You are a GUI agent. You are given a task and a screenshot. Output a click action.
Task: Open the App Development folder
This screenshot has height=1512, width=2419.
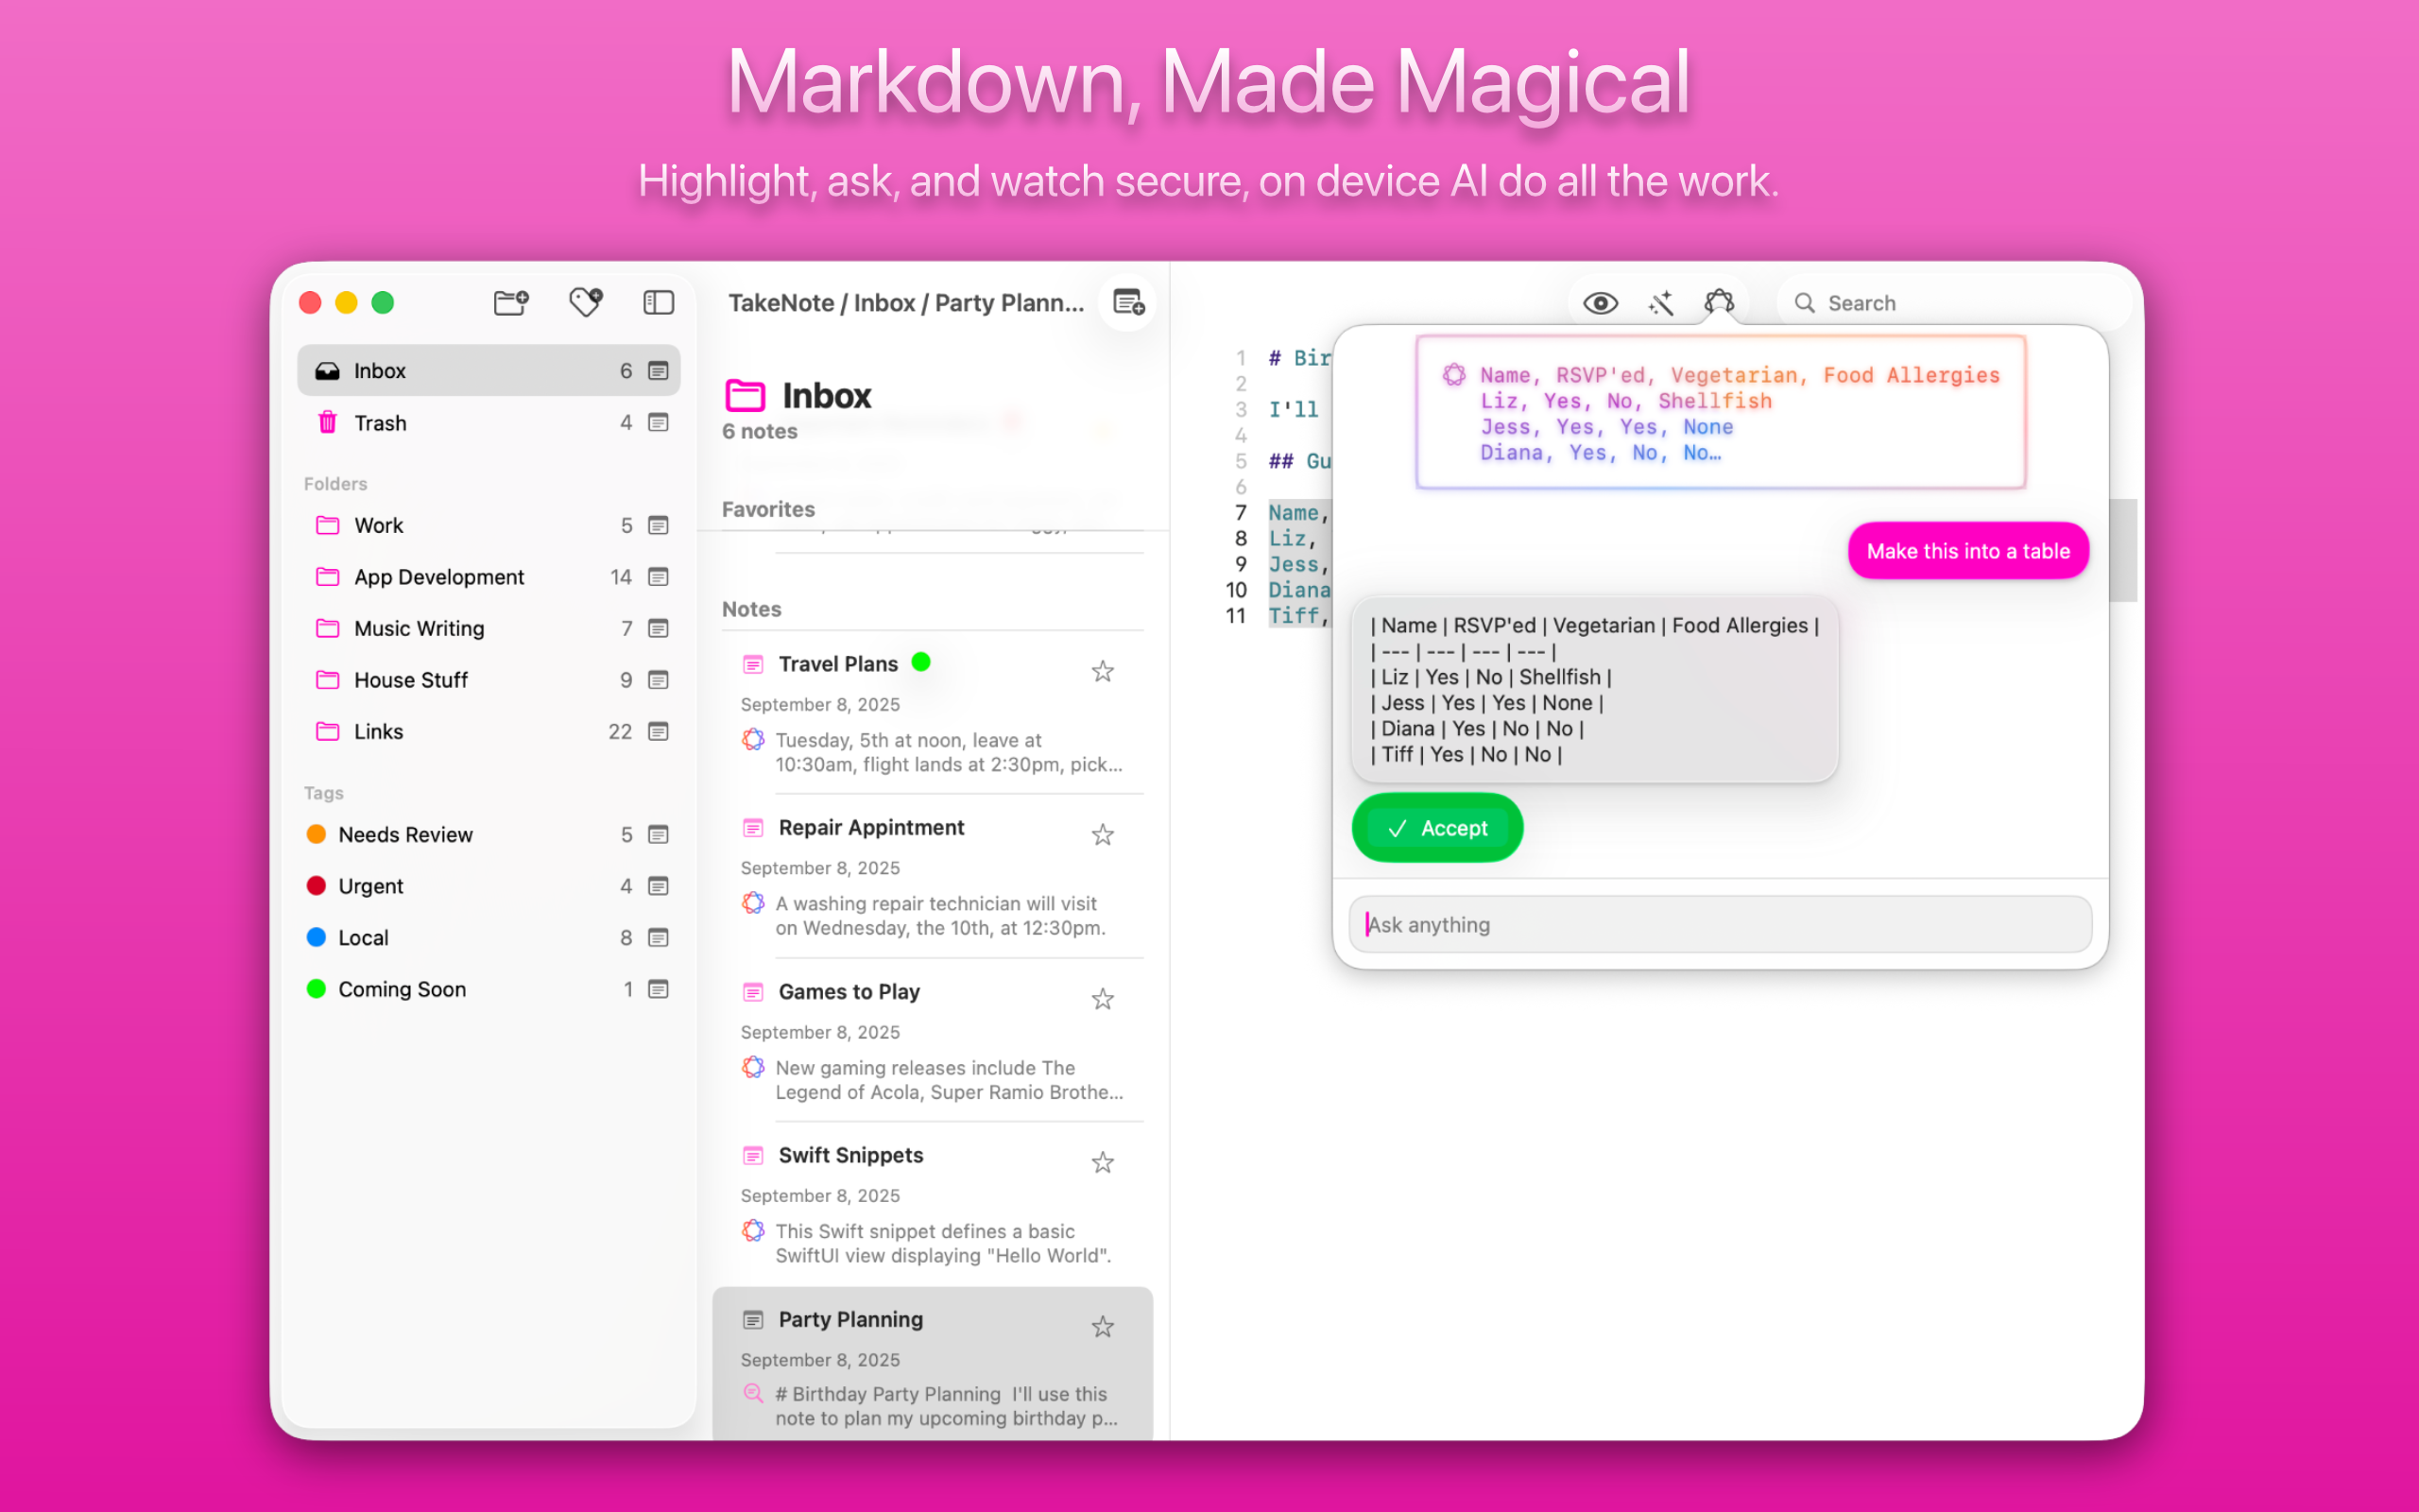pyautogui.click(x=488, y=577)
